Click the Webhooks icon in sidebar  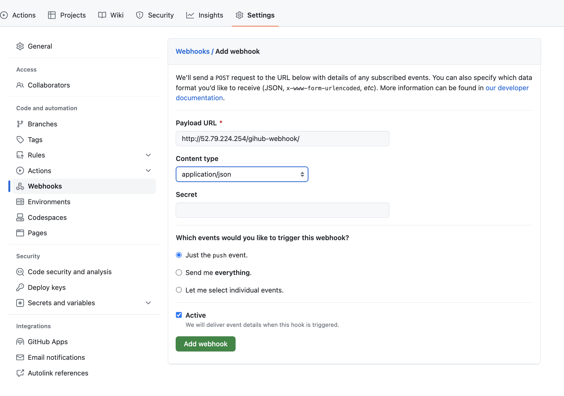click(20, 186)
